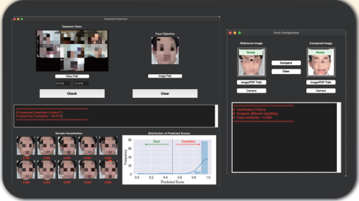Click the Distribution of Predicted Scores title

[169, 133]
